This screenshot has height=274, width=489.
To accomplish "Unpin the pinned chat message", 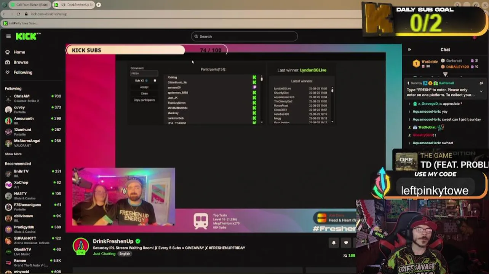I will point(481,83).
